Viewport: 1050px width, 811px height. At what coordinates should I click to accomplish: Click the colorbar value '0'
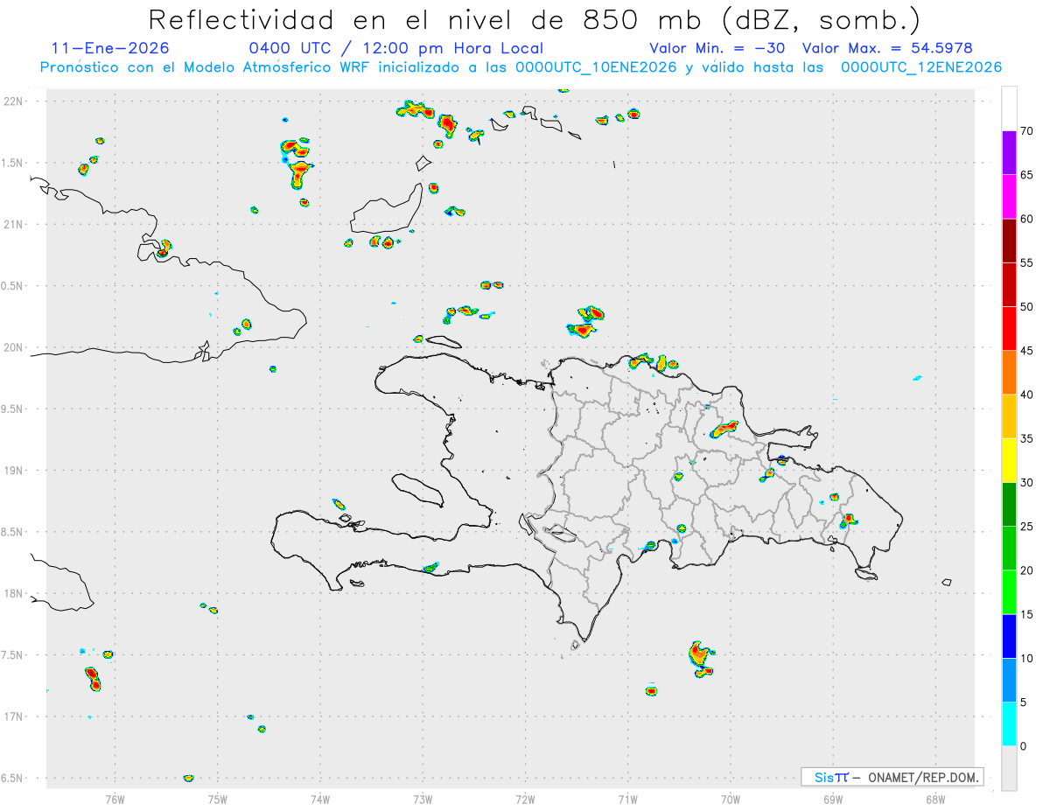[x=1024, y=746]
